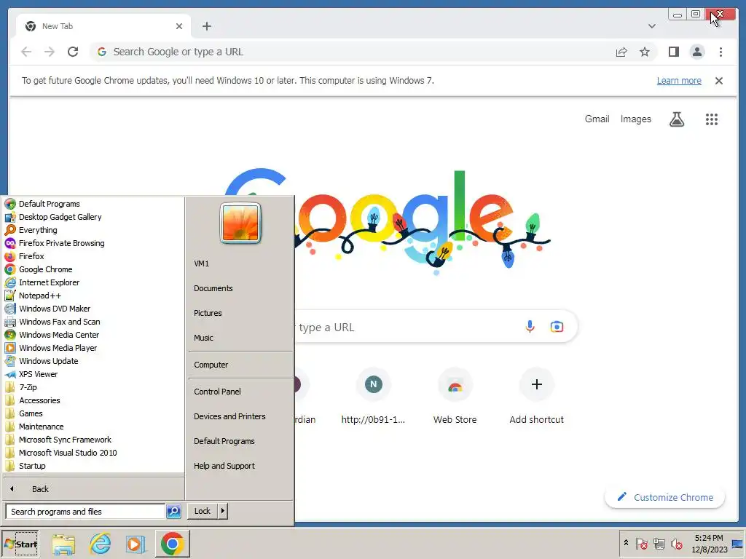Screen dimensions: 746x559
Task: Open Control Panel from the Start menu
Action: click(x=217, y=392)
